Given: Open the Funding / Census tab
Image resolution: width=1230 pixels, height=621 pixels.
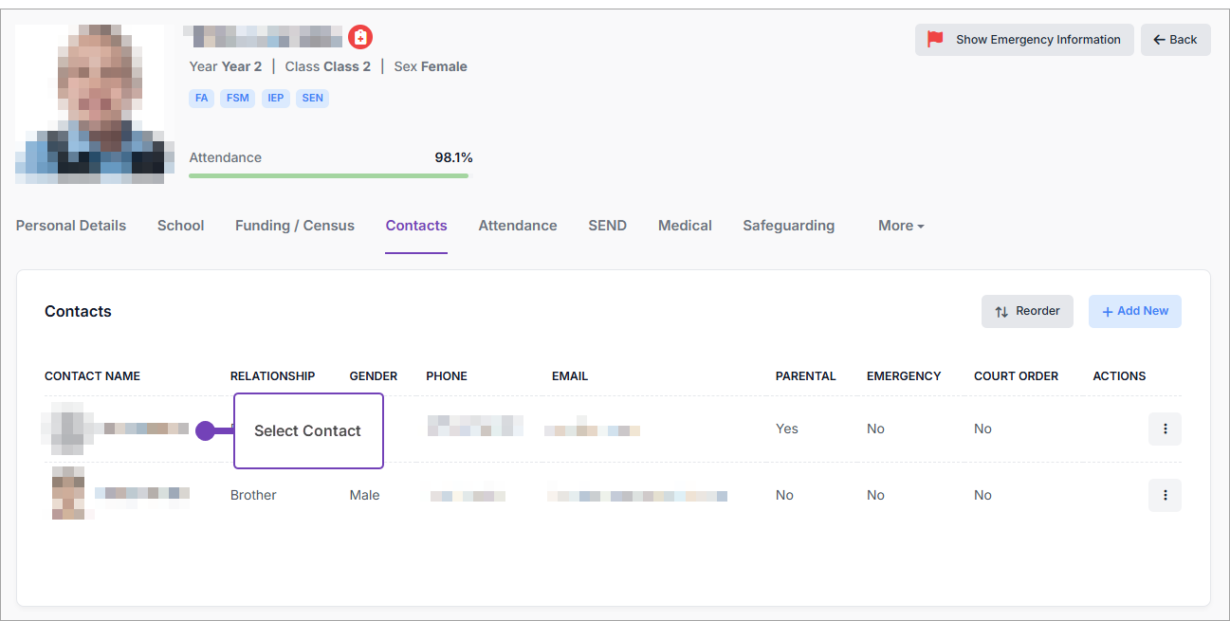Looking at the screenshot, I should (294, 226).
